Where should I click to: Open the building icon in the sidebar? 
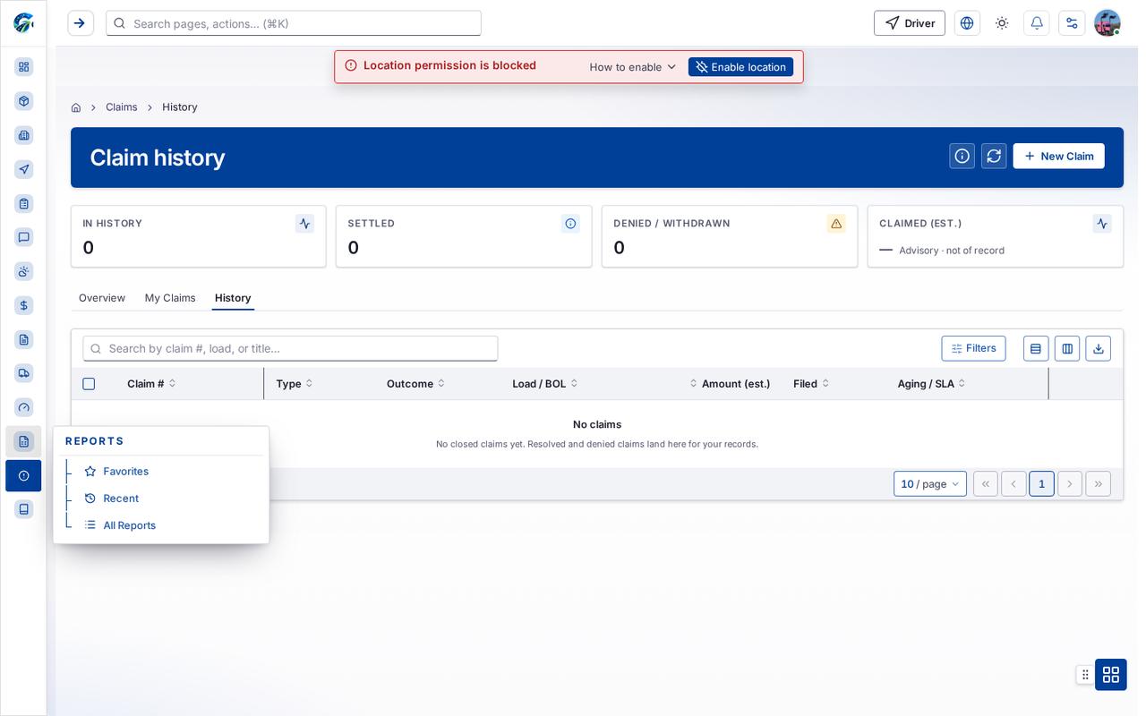[24, 135]
